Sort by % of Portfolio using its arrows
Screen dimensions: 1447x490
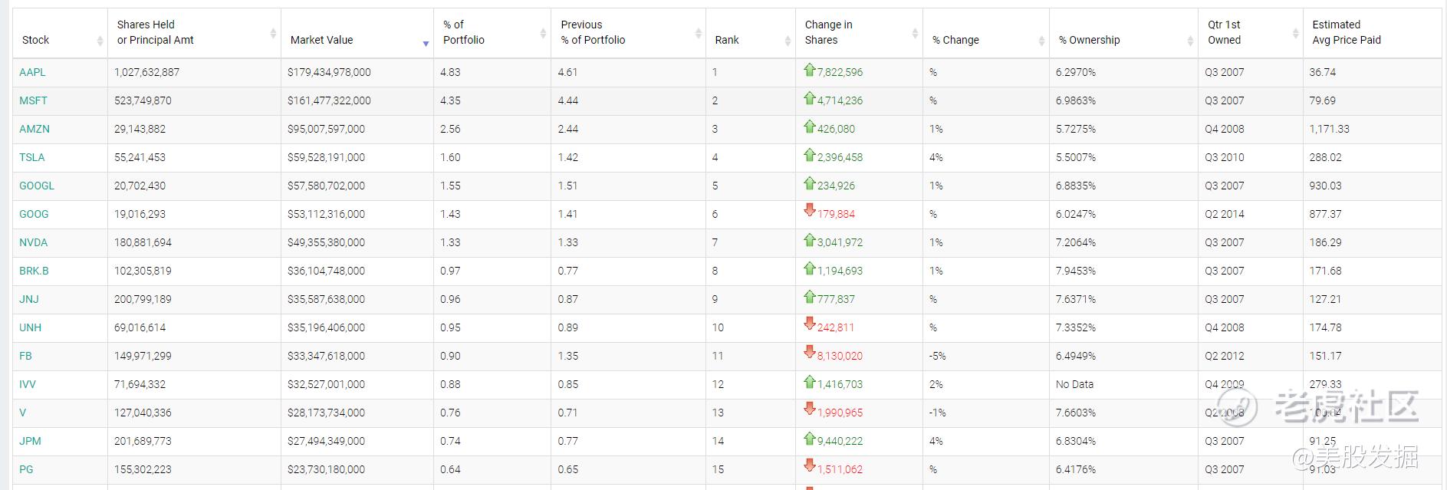click(544, 33)
